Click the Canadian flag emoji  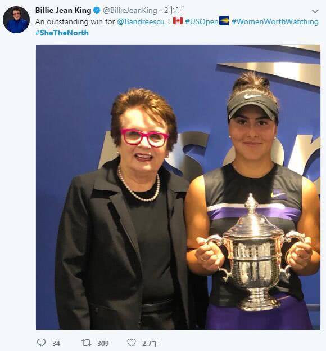coord(178,21)
